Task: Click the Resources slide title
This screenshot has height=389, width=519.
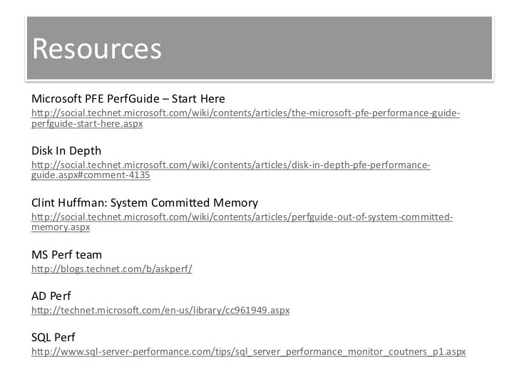Action: pos(97,48)
